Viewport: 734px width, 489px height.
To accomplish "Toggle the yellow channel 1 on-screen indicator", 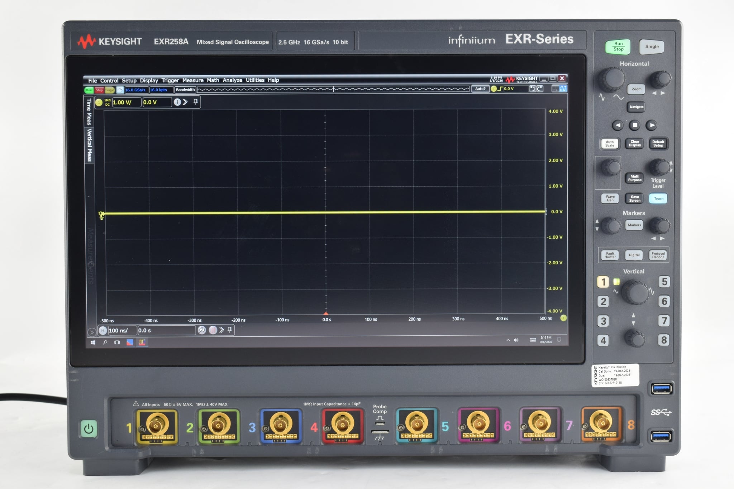I will coord(99,102).
